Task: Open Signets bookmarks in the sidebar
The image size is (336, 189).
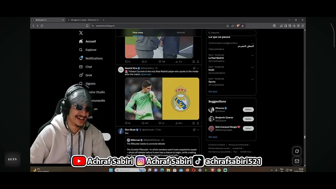Action: [87, 83]
